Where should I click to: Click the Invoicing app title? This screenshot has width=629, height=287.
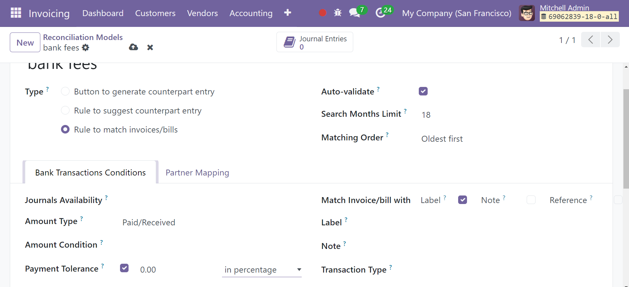pyautogui.click(x=49, y=13)
